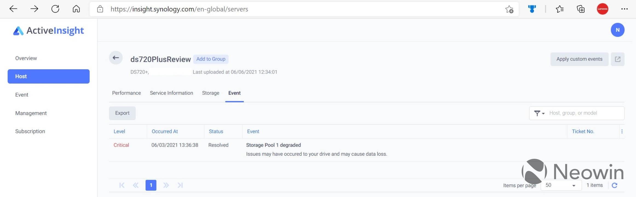Open the browser Collections icon
Screen dimensions: 636x197
581,9
